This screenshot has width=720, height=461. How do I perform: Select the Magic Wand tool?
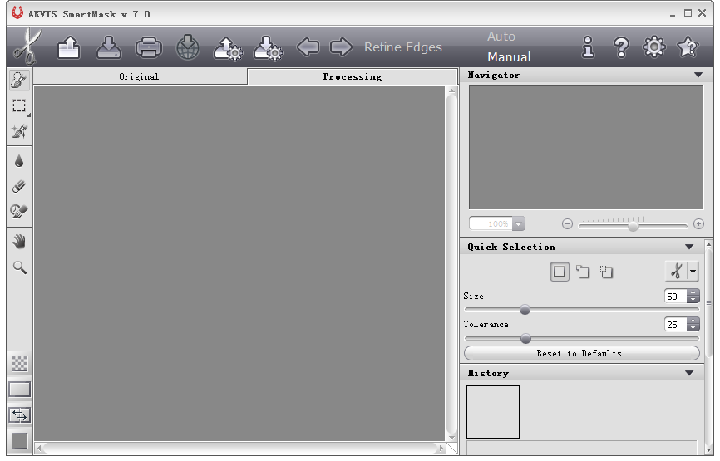(x=19, y=131)
